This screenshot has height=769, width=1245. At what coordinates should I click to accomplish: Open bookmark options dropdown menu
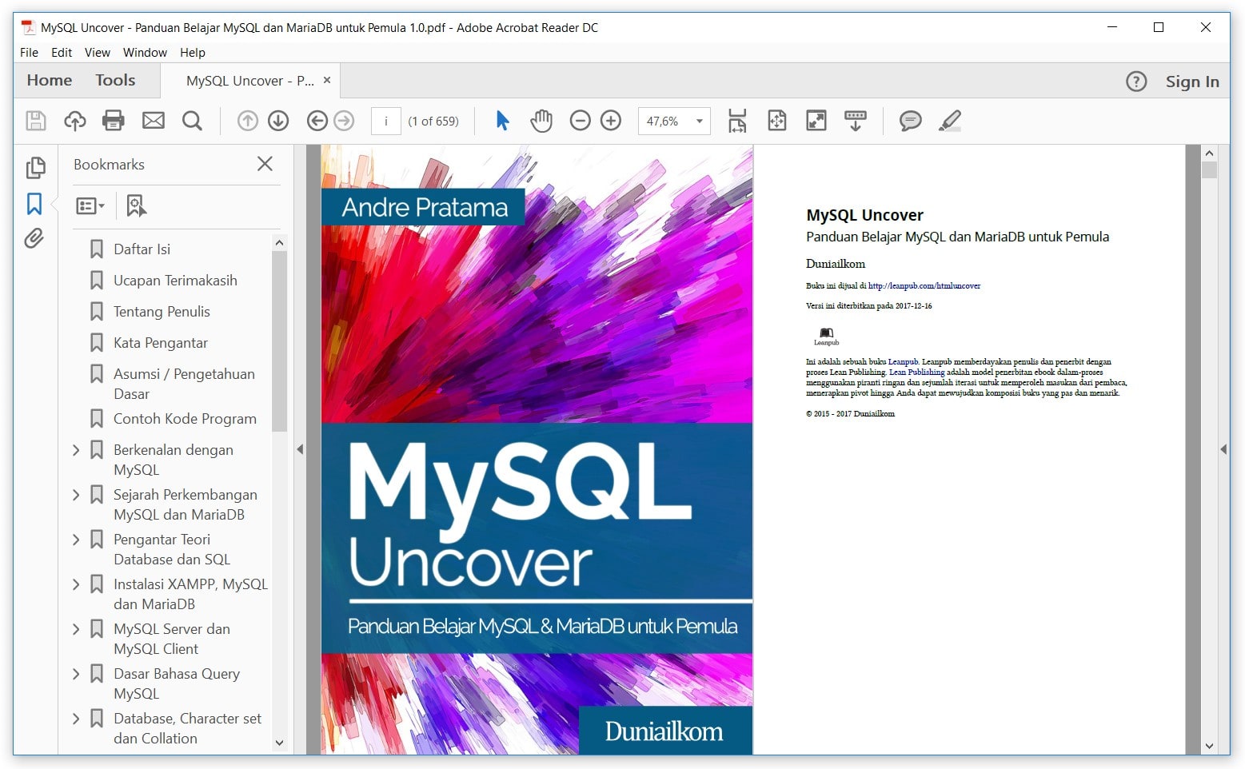point(90,206)
